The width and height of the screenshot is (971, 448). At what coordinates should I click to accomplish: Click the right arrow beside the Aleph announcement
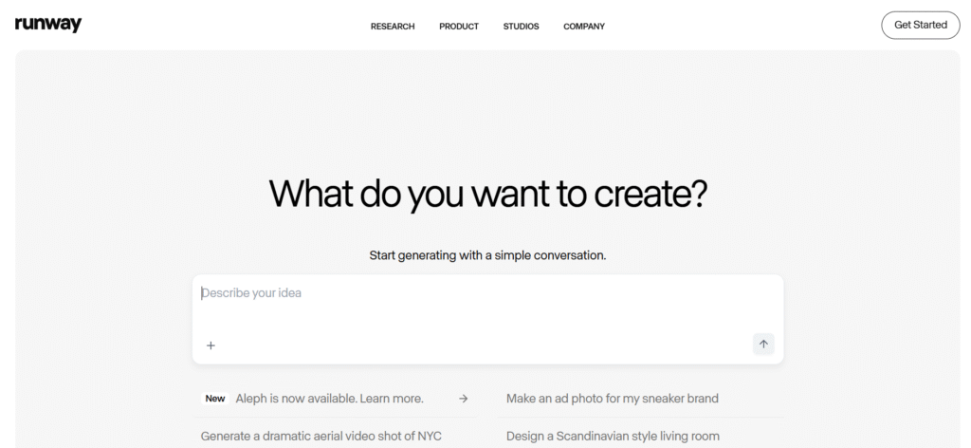pyautogui.click(x=463, y=399)
